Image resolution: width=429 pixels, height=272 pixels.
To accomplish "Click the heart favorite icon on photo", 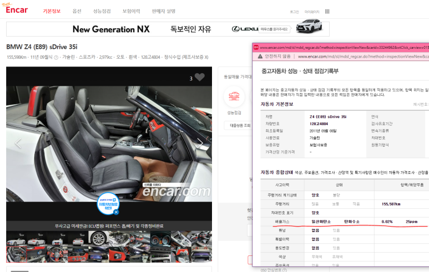I will [x=199, y=78].
